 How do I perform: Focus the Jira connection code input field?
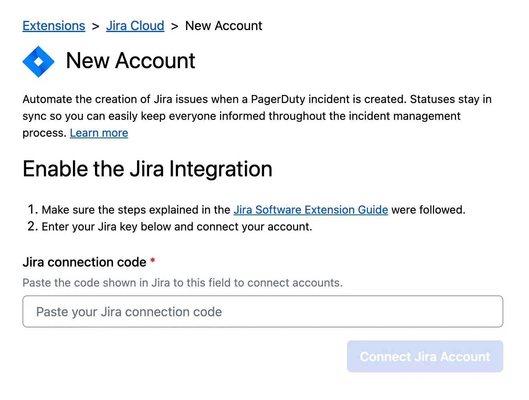coord(263,311)
